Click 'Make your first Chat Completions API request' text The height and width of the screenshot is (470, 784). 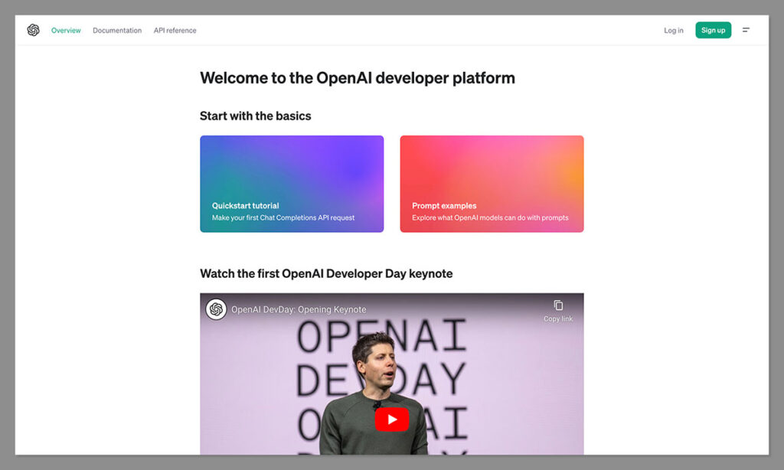pyautogui.click(x=283, y=217)
